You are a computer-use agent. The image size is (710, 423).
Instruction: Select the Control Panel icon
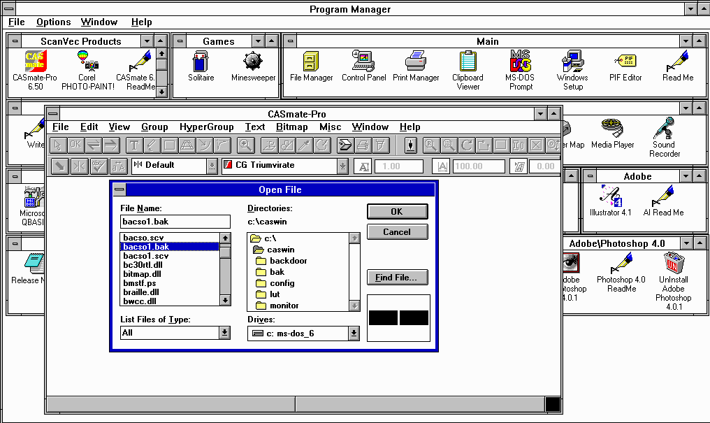point(363,66)
